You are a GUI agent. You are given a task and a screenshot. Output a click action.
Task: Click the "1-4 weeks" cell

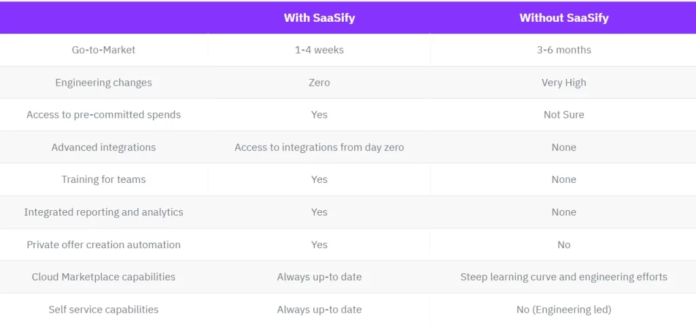pyautogui.click(x=319, y=50)
